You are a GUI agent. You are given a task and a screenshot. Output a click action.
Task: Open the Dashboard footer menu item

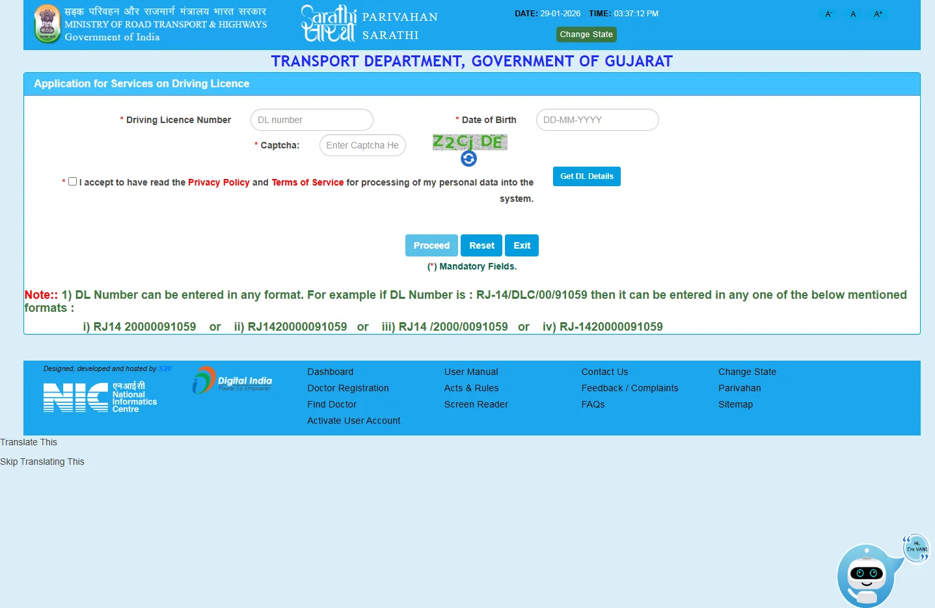(x=330, y=371)
